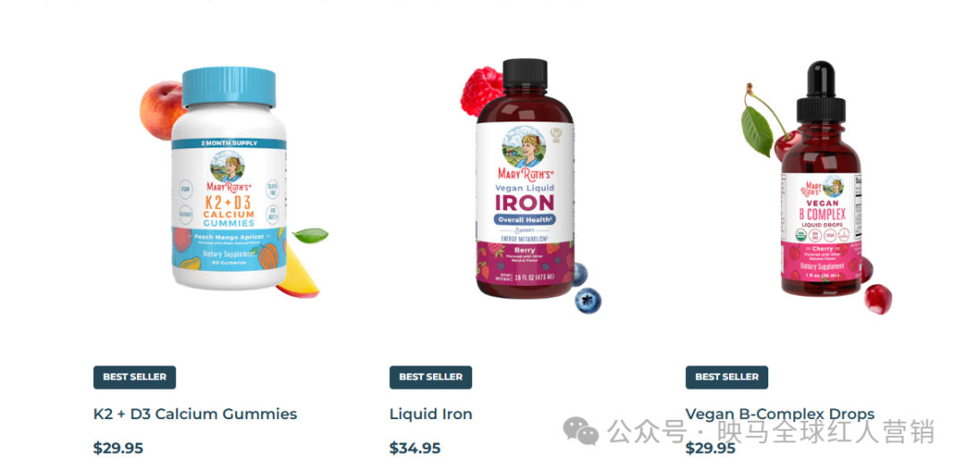Screen dimensions: 966x470
Task: Open the K2 + D3 Calcium Gummies bottle image
Action: pyautogui.click(x=229, y=180)
